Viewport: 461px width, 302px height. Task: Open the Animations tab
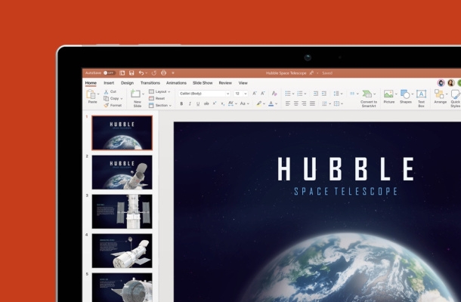pyautogui.click(x=176, y=83)
